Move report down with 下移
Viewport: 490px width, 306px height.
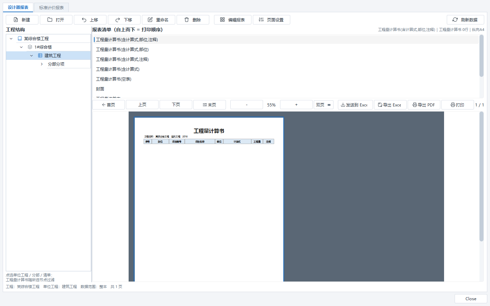click(124, 20)
